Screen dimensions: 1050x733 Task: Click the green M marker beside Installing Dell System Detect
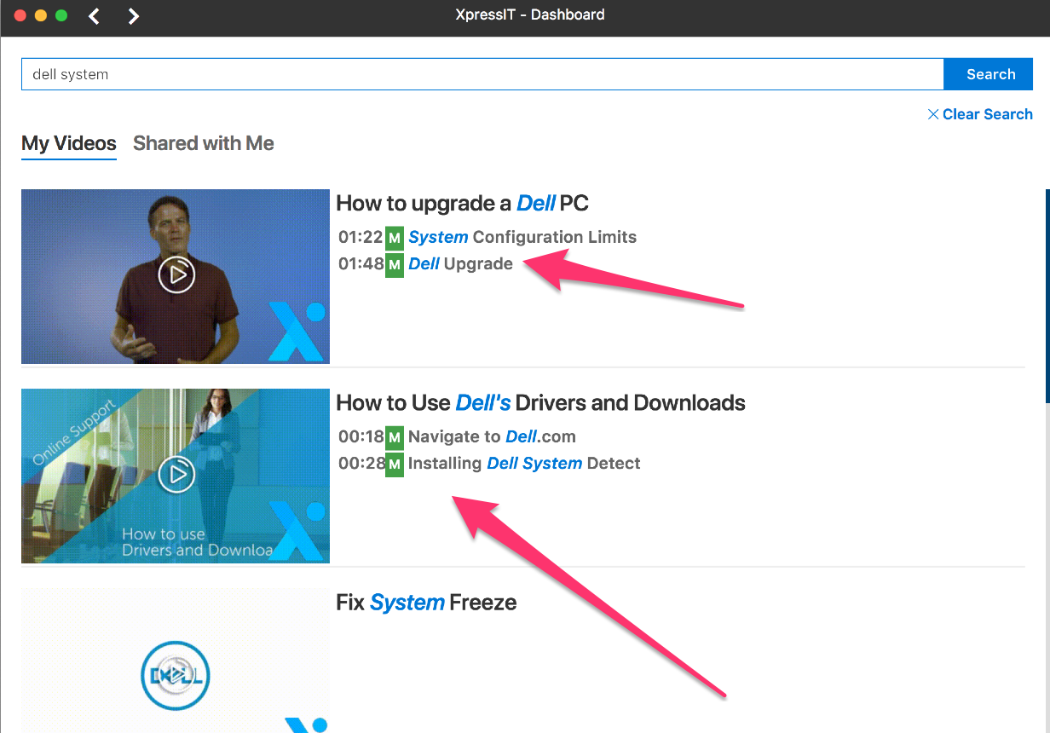tap(394, 465)
